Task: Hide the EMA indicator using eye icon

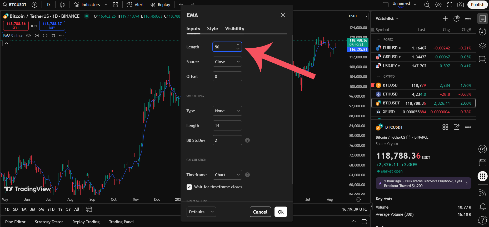Action: point(28,36)
